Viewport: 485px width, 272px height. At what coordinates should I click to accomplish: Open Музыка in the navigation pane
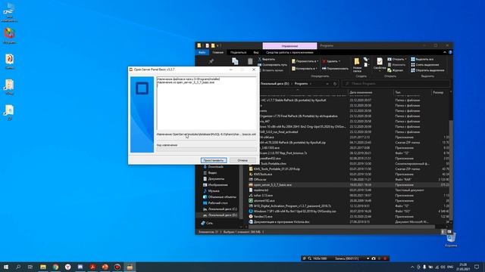coord(214,191)
